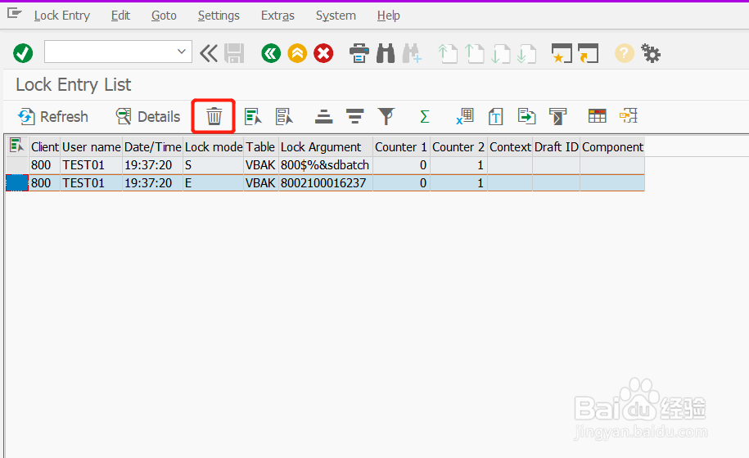Click the Counter 1 column header
Viewport: 749px width, 458px height.
pos(401,147)
